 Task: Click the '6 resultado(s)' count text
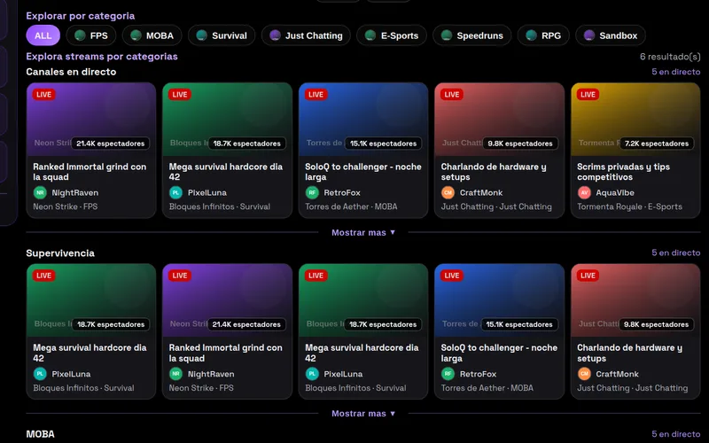670,57
